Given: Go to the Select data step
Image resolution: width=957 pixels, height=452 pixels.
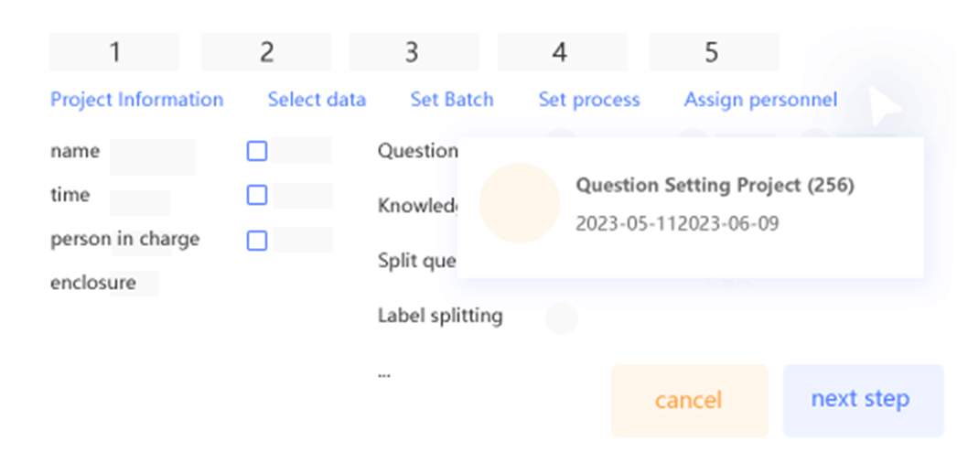Looking at the screenshot, I should [317, 100].
